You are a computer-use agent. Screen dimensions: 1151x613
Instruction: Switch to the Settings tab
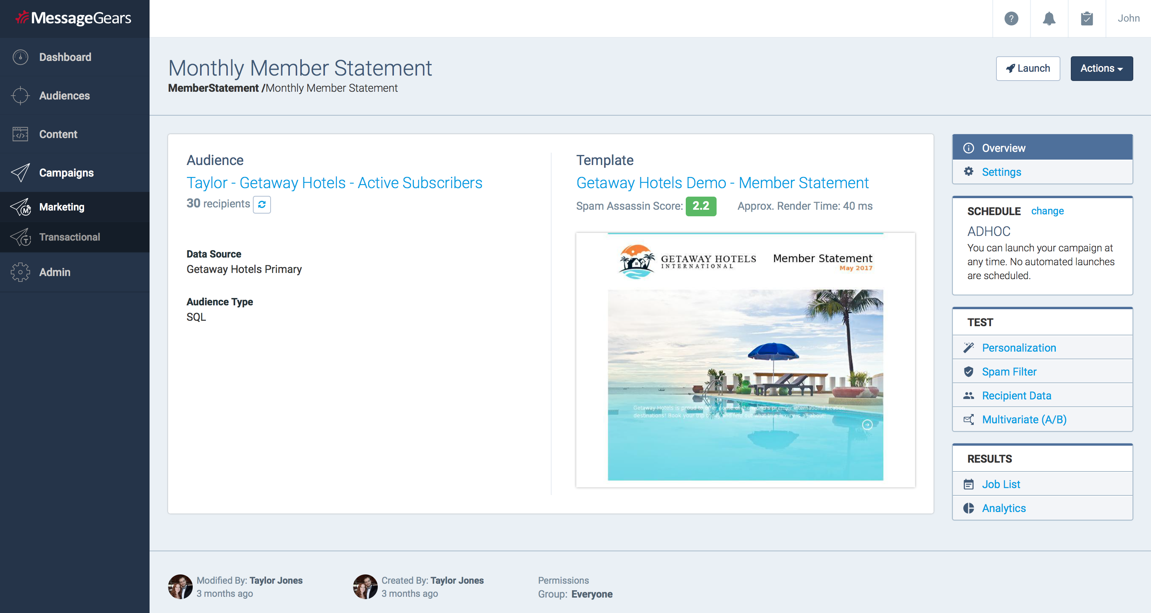[1001, 172]
